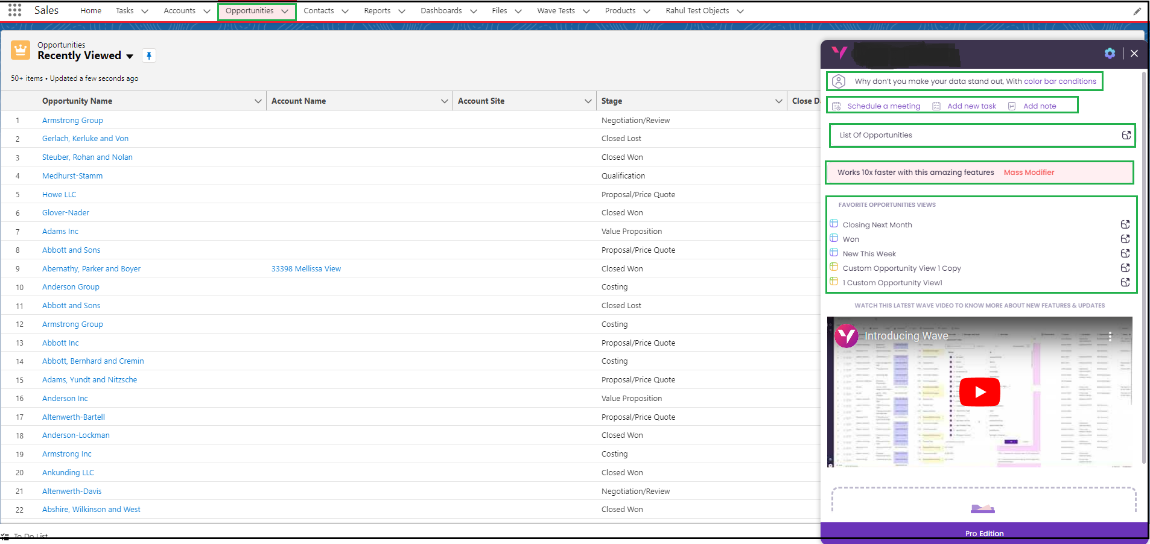Viewport: 1150px width, 544px height.
Task: Click the color bar conditions link
Action: tap(1060, 81)
